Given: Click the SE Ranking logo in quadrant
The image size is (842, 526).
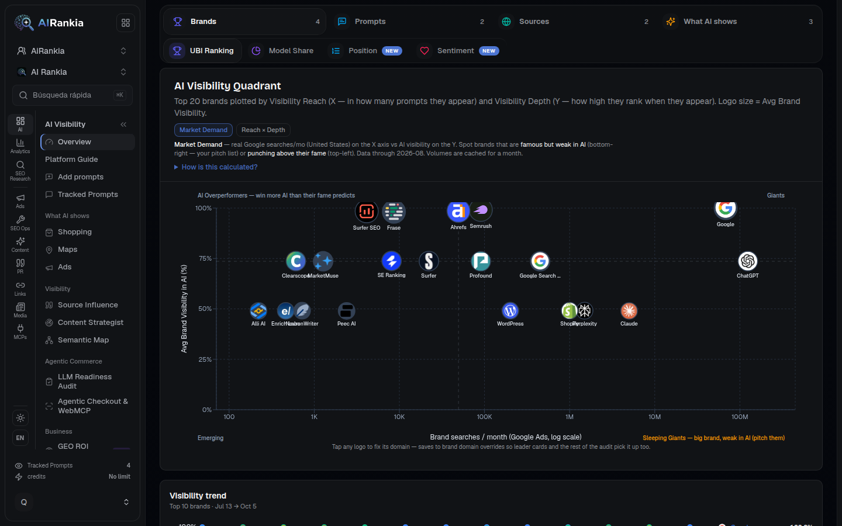Looking at the screenshot, I should coord(392,261).
